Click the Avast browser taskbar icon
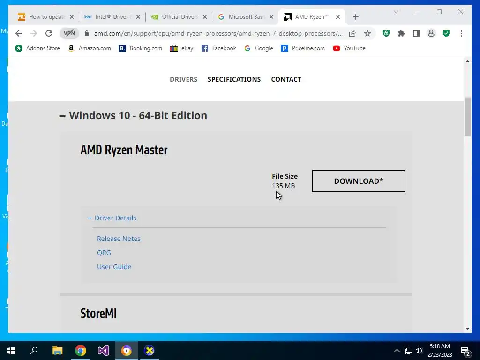480x360 pixels. point(127,351)
